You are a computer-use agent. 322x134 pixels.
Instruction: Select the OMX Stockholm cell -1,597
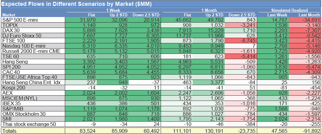coord(305,114)
